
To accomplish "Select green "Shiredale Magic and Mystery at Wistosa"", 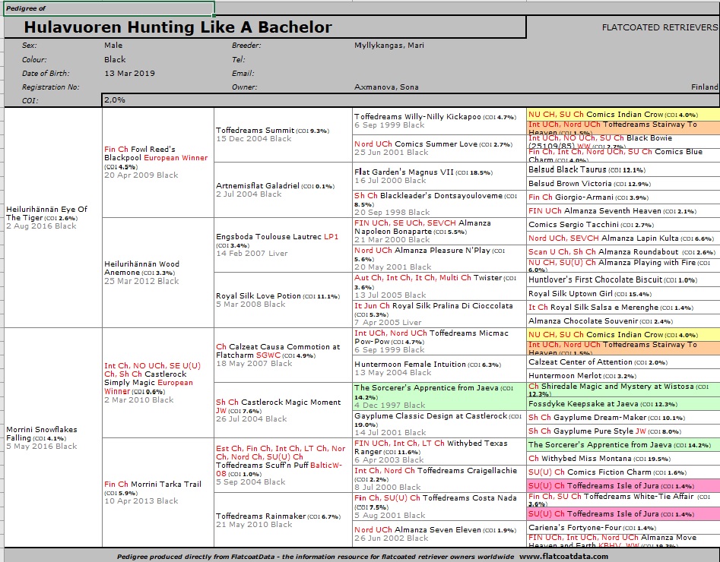I will (623, 390).
